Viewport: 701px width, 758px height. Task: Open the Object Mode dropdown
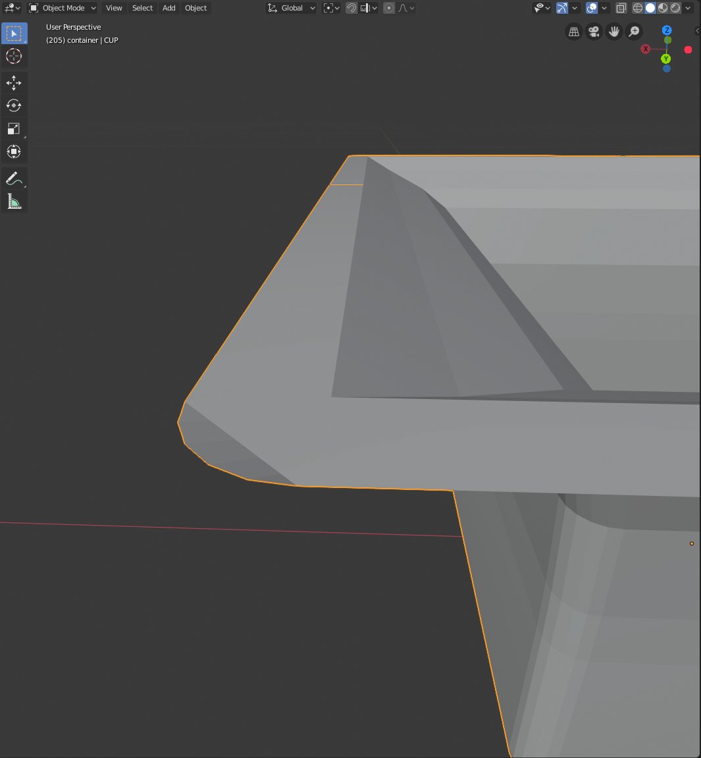[x=63, y=8]
